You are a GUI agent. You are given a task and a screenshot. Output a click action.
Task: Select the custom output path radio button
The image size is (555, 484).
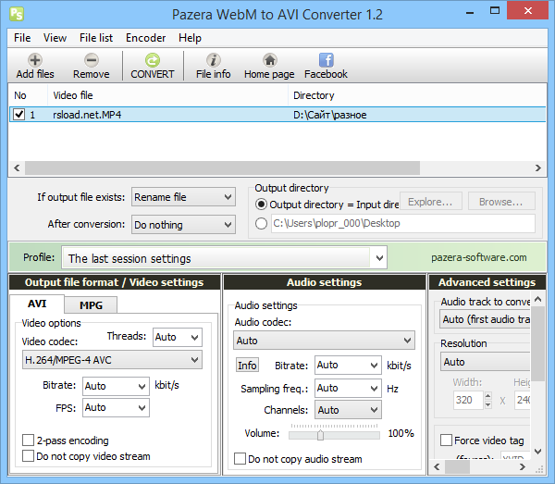coord(261,223)
